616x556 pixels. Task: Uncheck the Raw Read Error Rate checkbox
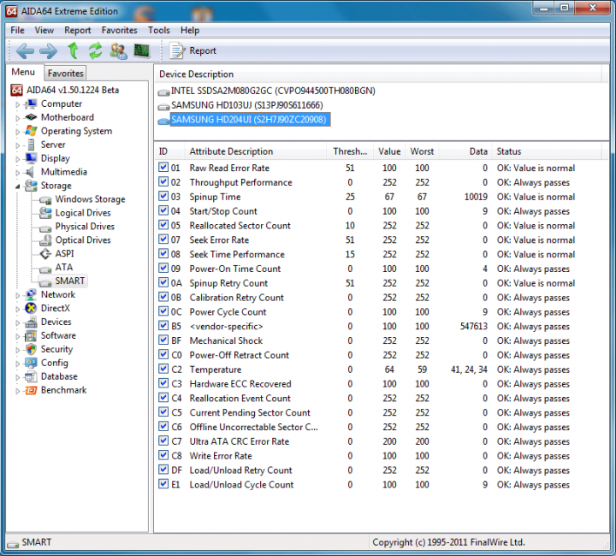coord(163,168)
